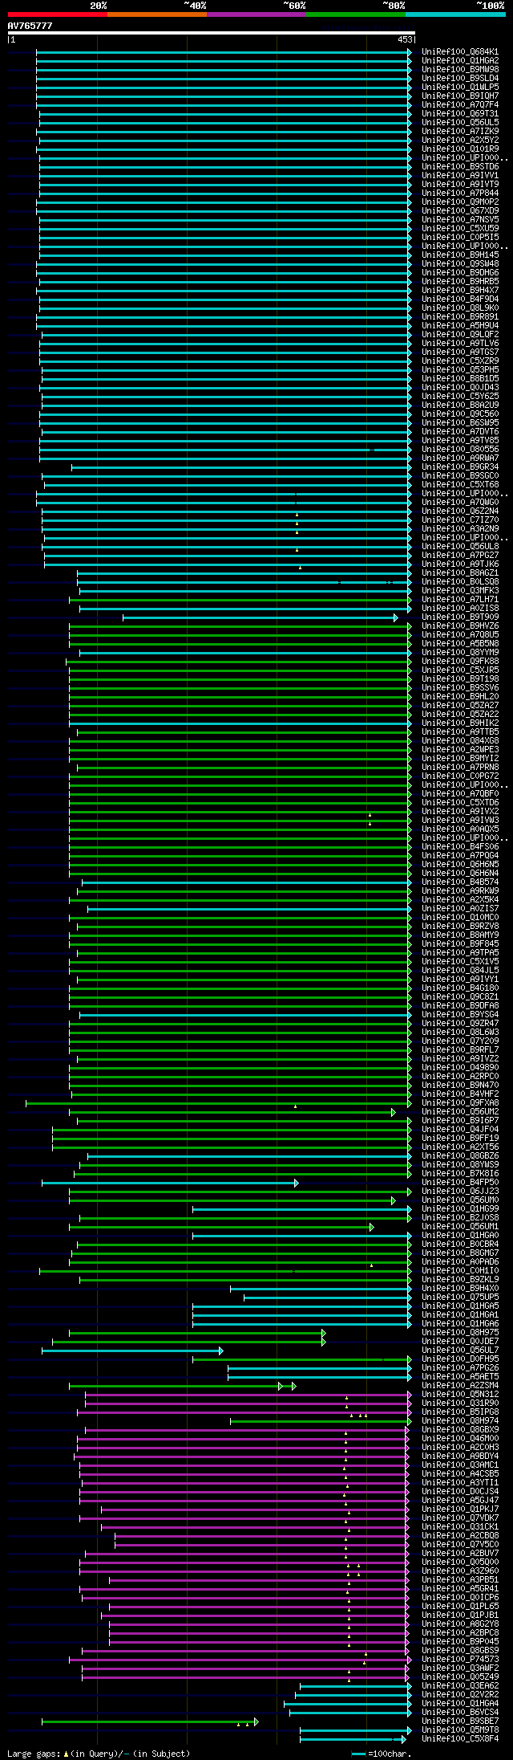Open hit UniRef100_Q1HGA2

tap(460, 60)
